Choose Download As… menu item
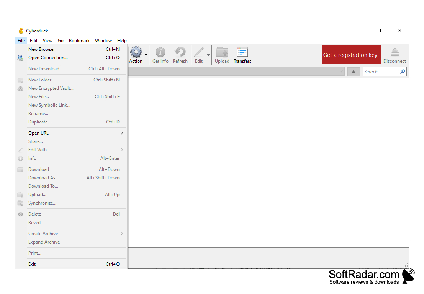 (x=71, y=177)
